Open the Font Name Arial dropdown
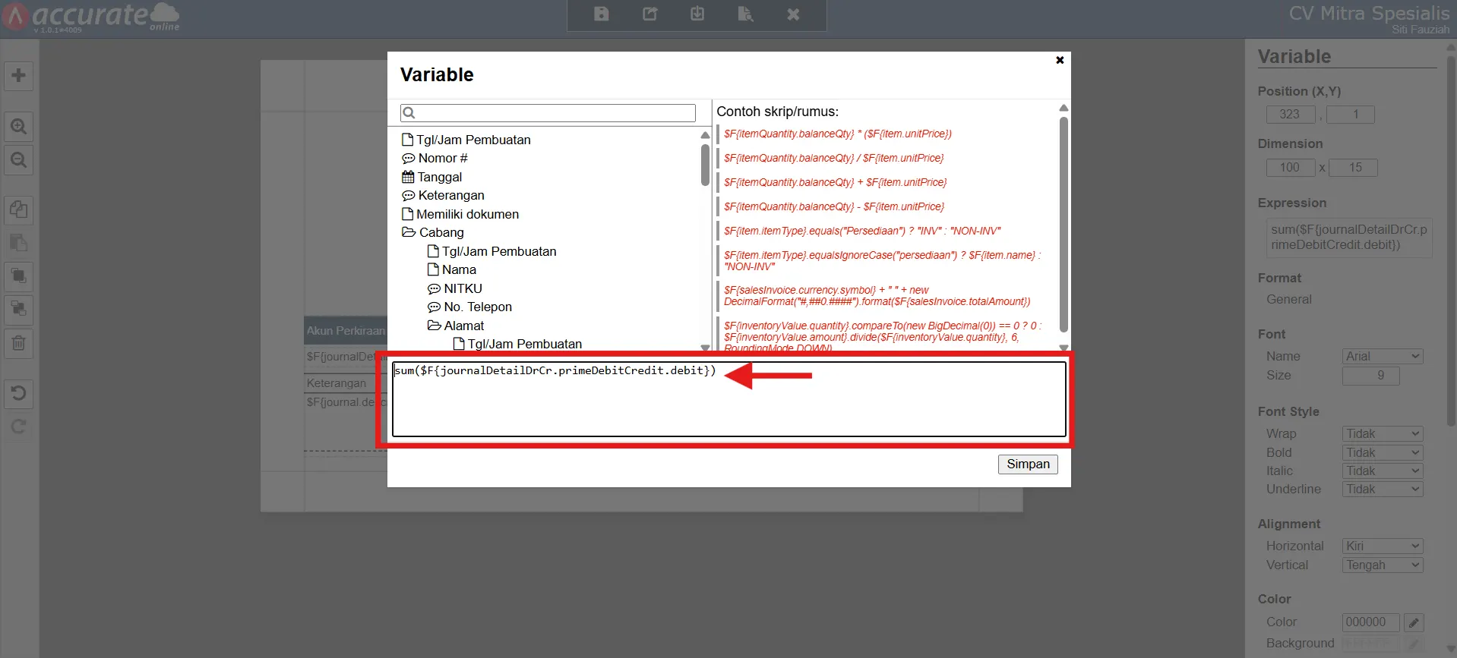 pyautogui.click(x=1383, y=356)
